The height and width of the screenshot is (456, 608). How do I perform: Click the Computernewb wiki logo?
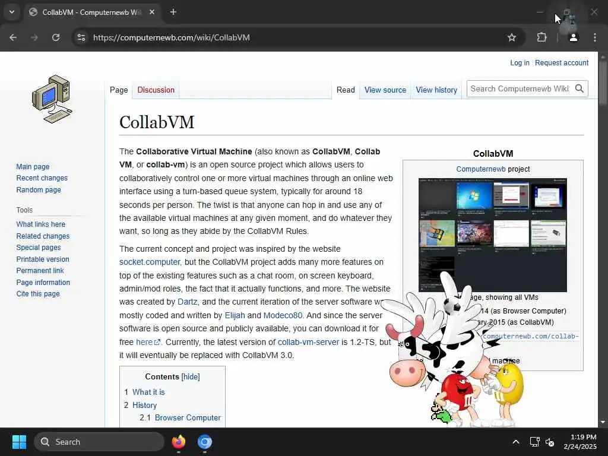[x=52, y=99]
